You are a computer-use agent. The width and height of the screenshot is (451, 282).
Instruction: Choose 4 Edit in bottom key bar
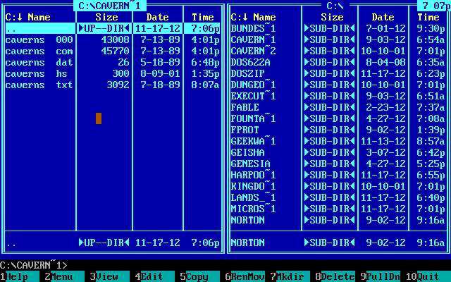(152, 277)
